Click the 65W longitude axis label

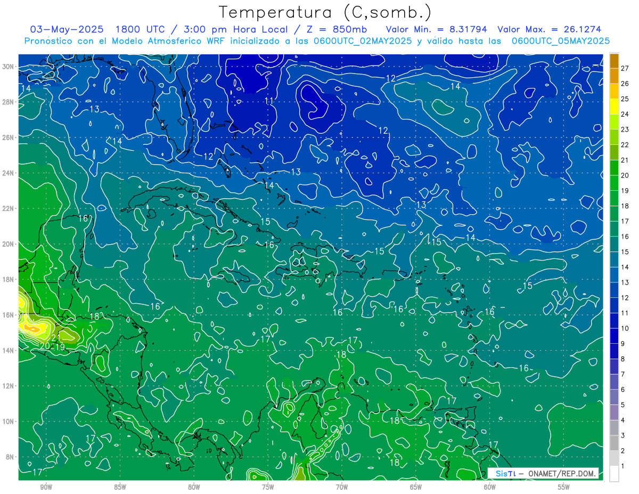click(416, 487)
